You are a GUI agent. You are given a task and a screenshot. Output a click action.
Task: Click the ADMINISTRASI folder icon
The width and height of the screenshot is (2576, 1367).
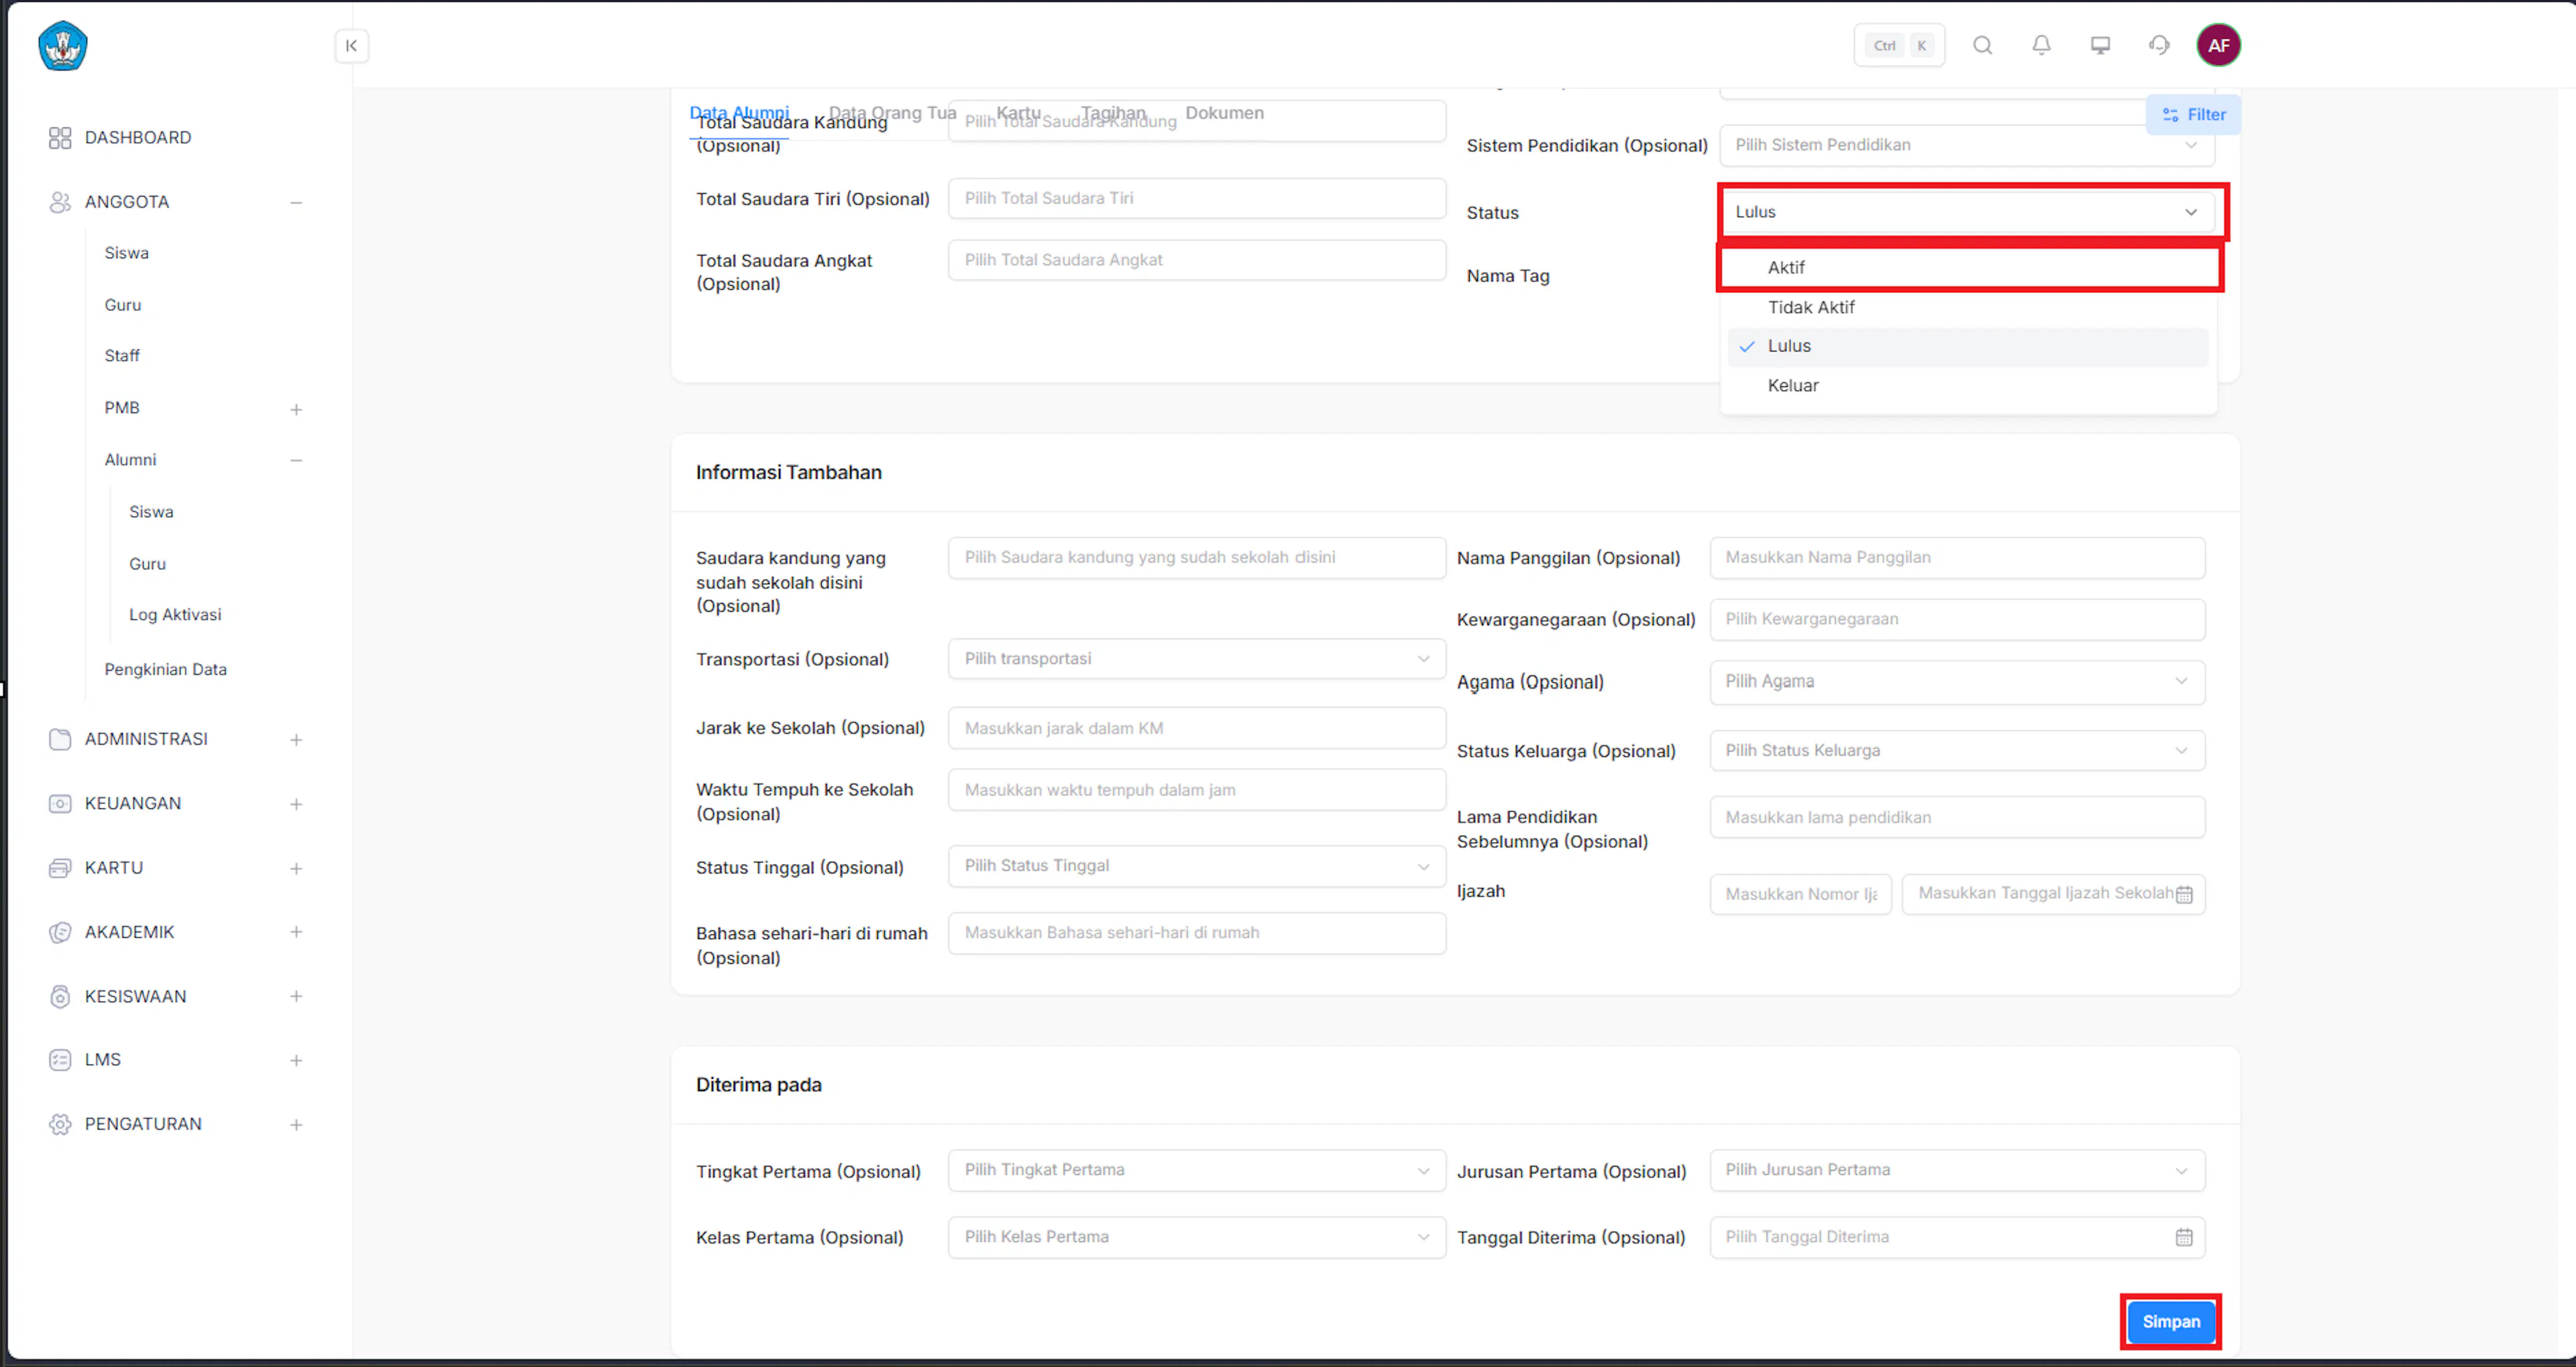[60, 739]
